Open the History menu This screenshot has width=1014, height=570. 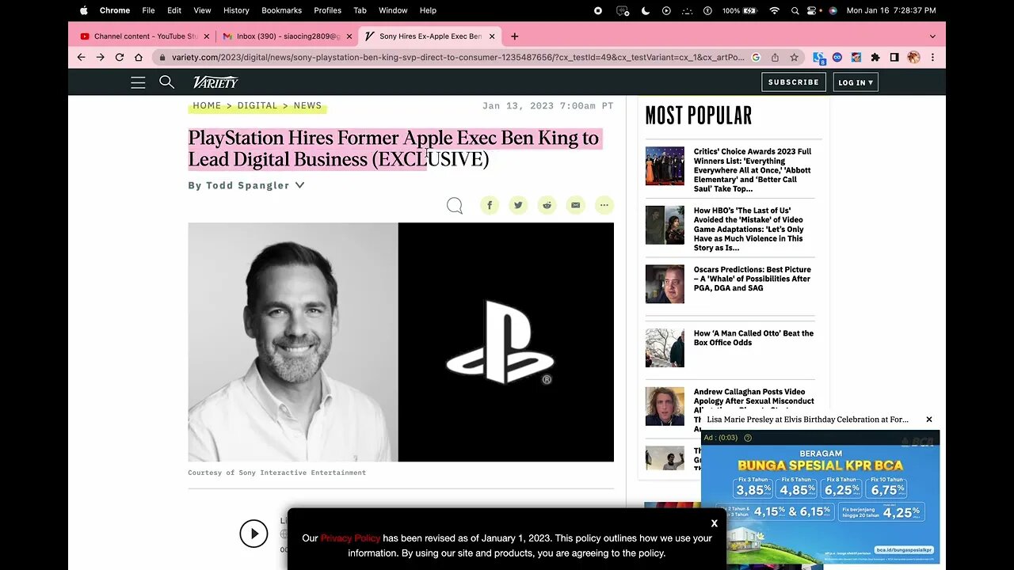point(236,10)
